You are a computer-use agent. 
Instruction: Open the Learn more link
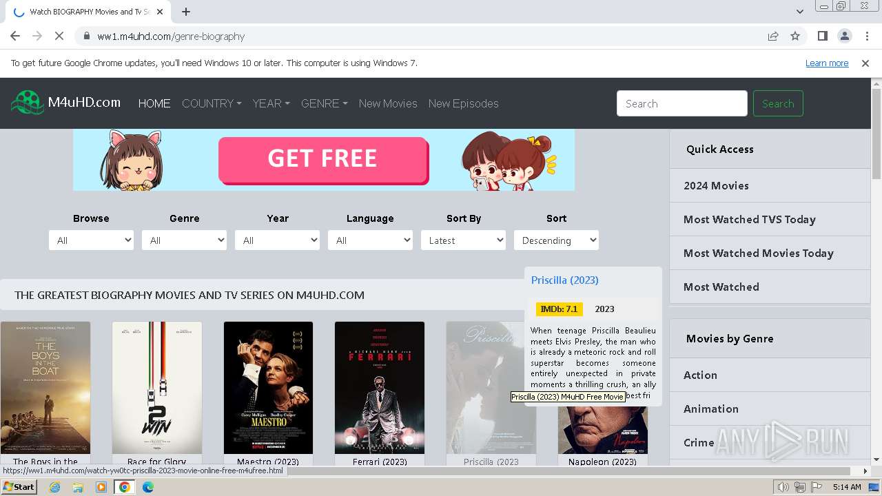point(827,63)
